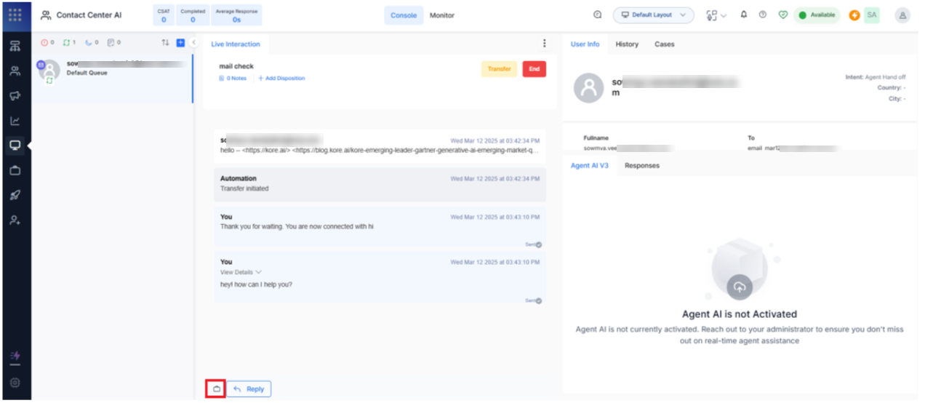Viewport: 925px width, 403px height.
Task: Open the three-dot interaction options menu
Action: tap(544, 44)
